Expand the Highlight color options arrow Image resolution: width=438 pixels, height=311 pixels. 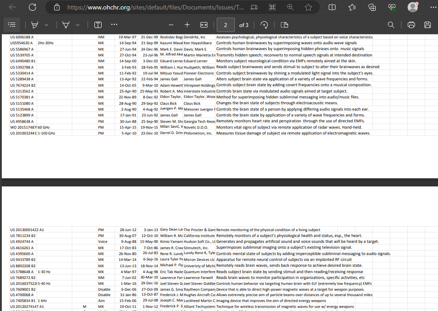[47, 25]
